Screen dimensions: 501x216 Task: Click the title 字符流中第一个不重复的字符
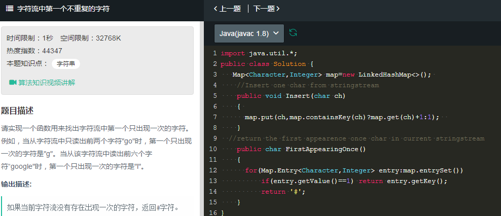tap(63, 9)
